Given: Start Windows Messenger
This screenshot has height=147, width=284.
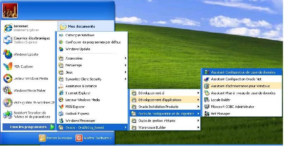Looking at the screenshot, I should 92,120.
